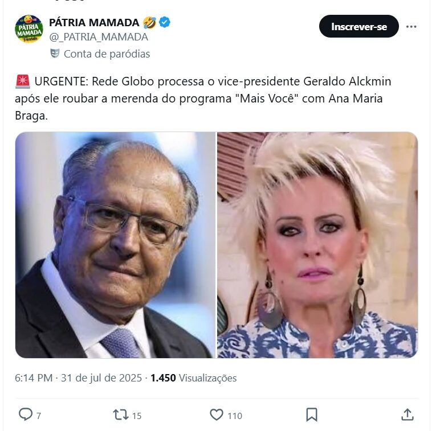Click the tweet text starting with URGENTE
This screenshot has width=436, height=431.
tap(203, 98)
